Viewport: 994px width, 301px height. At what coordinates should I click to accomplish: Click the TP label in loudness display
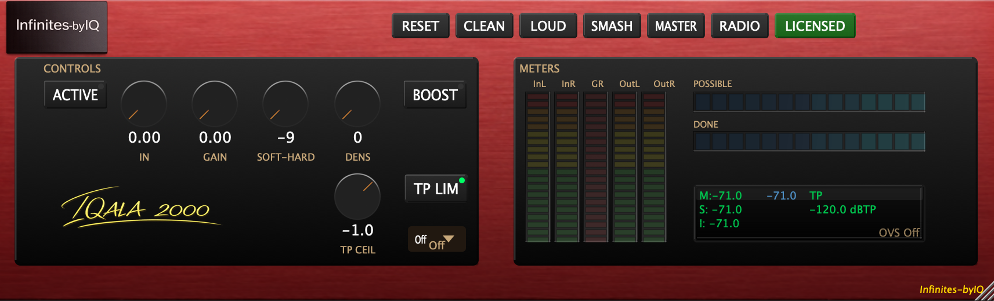(x=816, y=195)
